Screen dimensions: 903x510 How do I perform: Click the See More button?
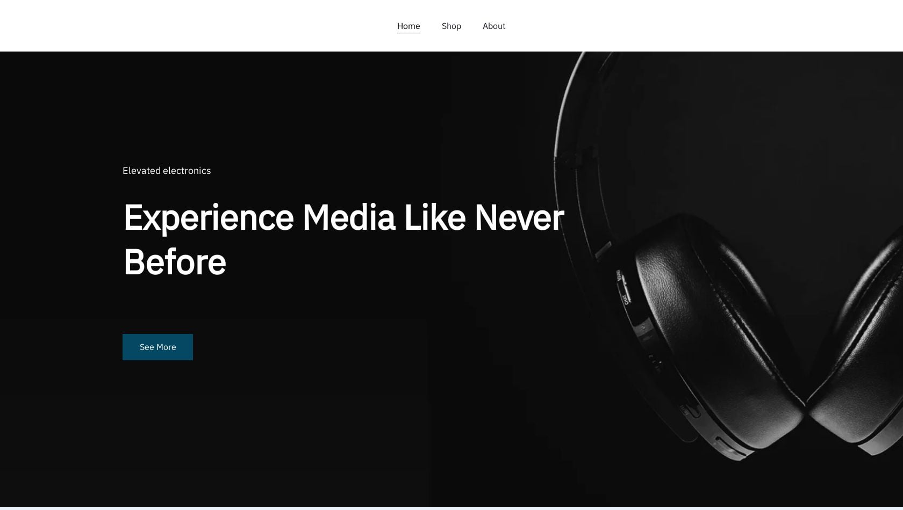click(157, 347)
